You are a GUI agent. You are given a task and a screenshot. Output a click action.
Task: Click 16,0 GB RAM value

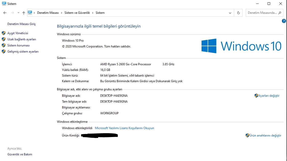pyautogui.click(x=105, y=70)
